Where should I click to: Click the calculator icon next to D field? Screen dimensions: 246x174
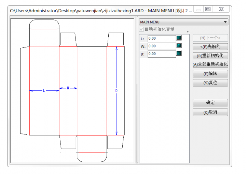click(179, 53)
